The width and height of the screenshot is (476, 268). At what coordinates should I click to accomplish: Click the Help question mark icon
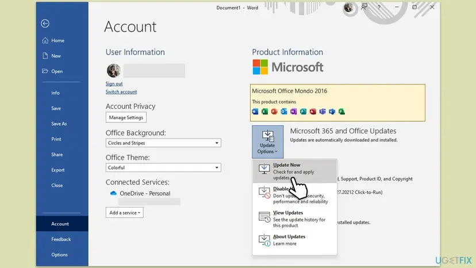tap(379, 7)
